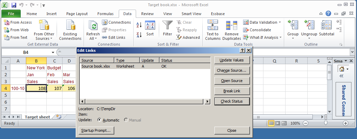Click Change Source button
357x139 pixels.
click(x=232, y=70)
